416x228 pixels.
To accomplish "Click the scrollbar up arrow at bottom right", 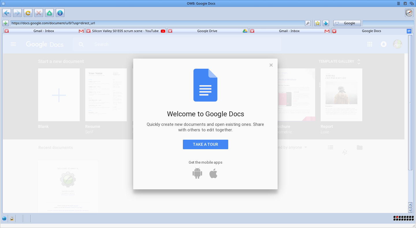I will [x=410, y=205].
